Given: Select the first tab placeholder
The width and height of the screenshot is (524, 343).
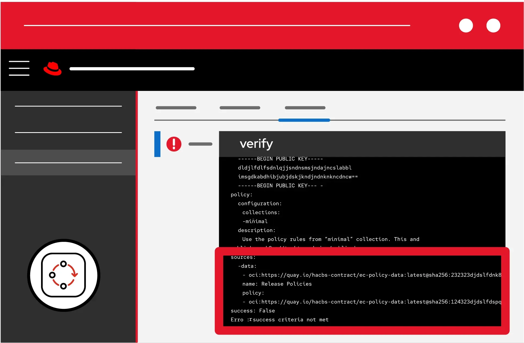Looking at the screenshot, I should click(x=176, y=108).
